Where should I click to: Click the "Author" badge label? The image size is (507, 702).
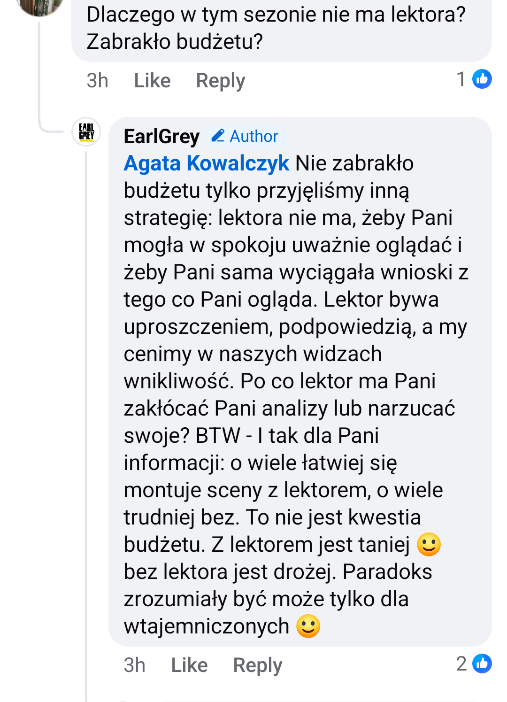click(x=253, y=136)
